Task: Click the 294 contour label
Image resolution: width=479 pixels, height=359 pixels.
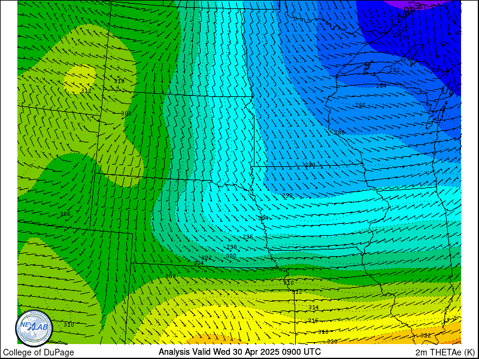Action: tap(263, 218)
